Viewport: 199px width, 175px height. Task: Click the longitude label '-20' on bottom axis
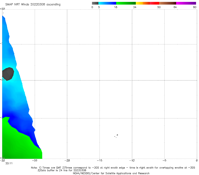point(67,160)
